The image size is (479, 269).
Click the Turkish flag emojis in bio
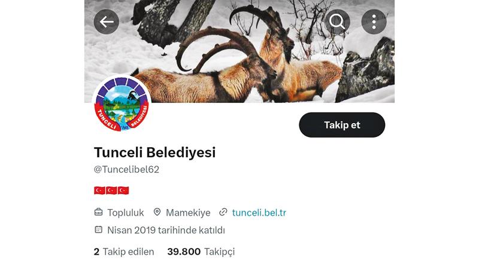[x=111, y=190]
